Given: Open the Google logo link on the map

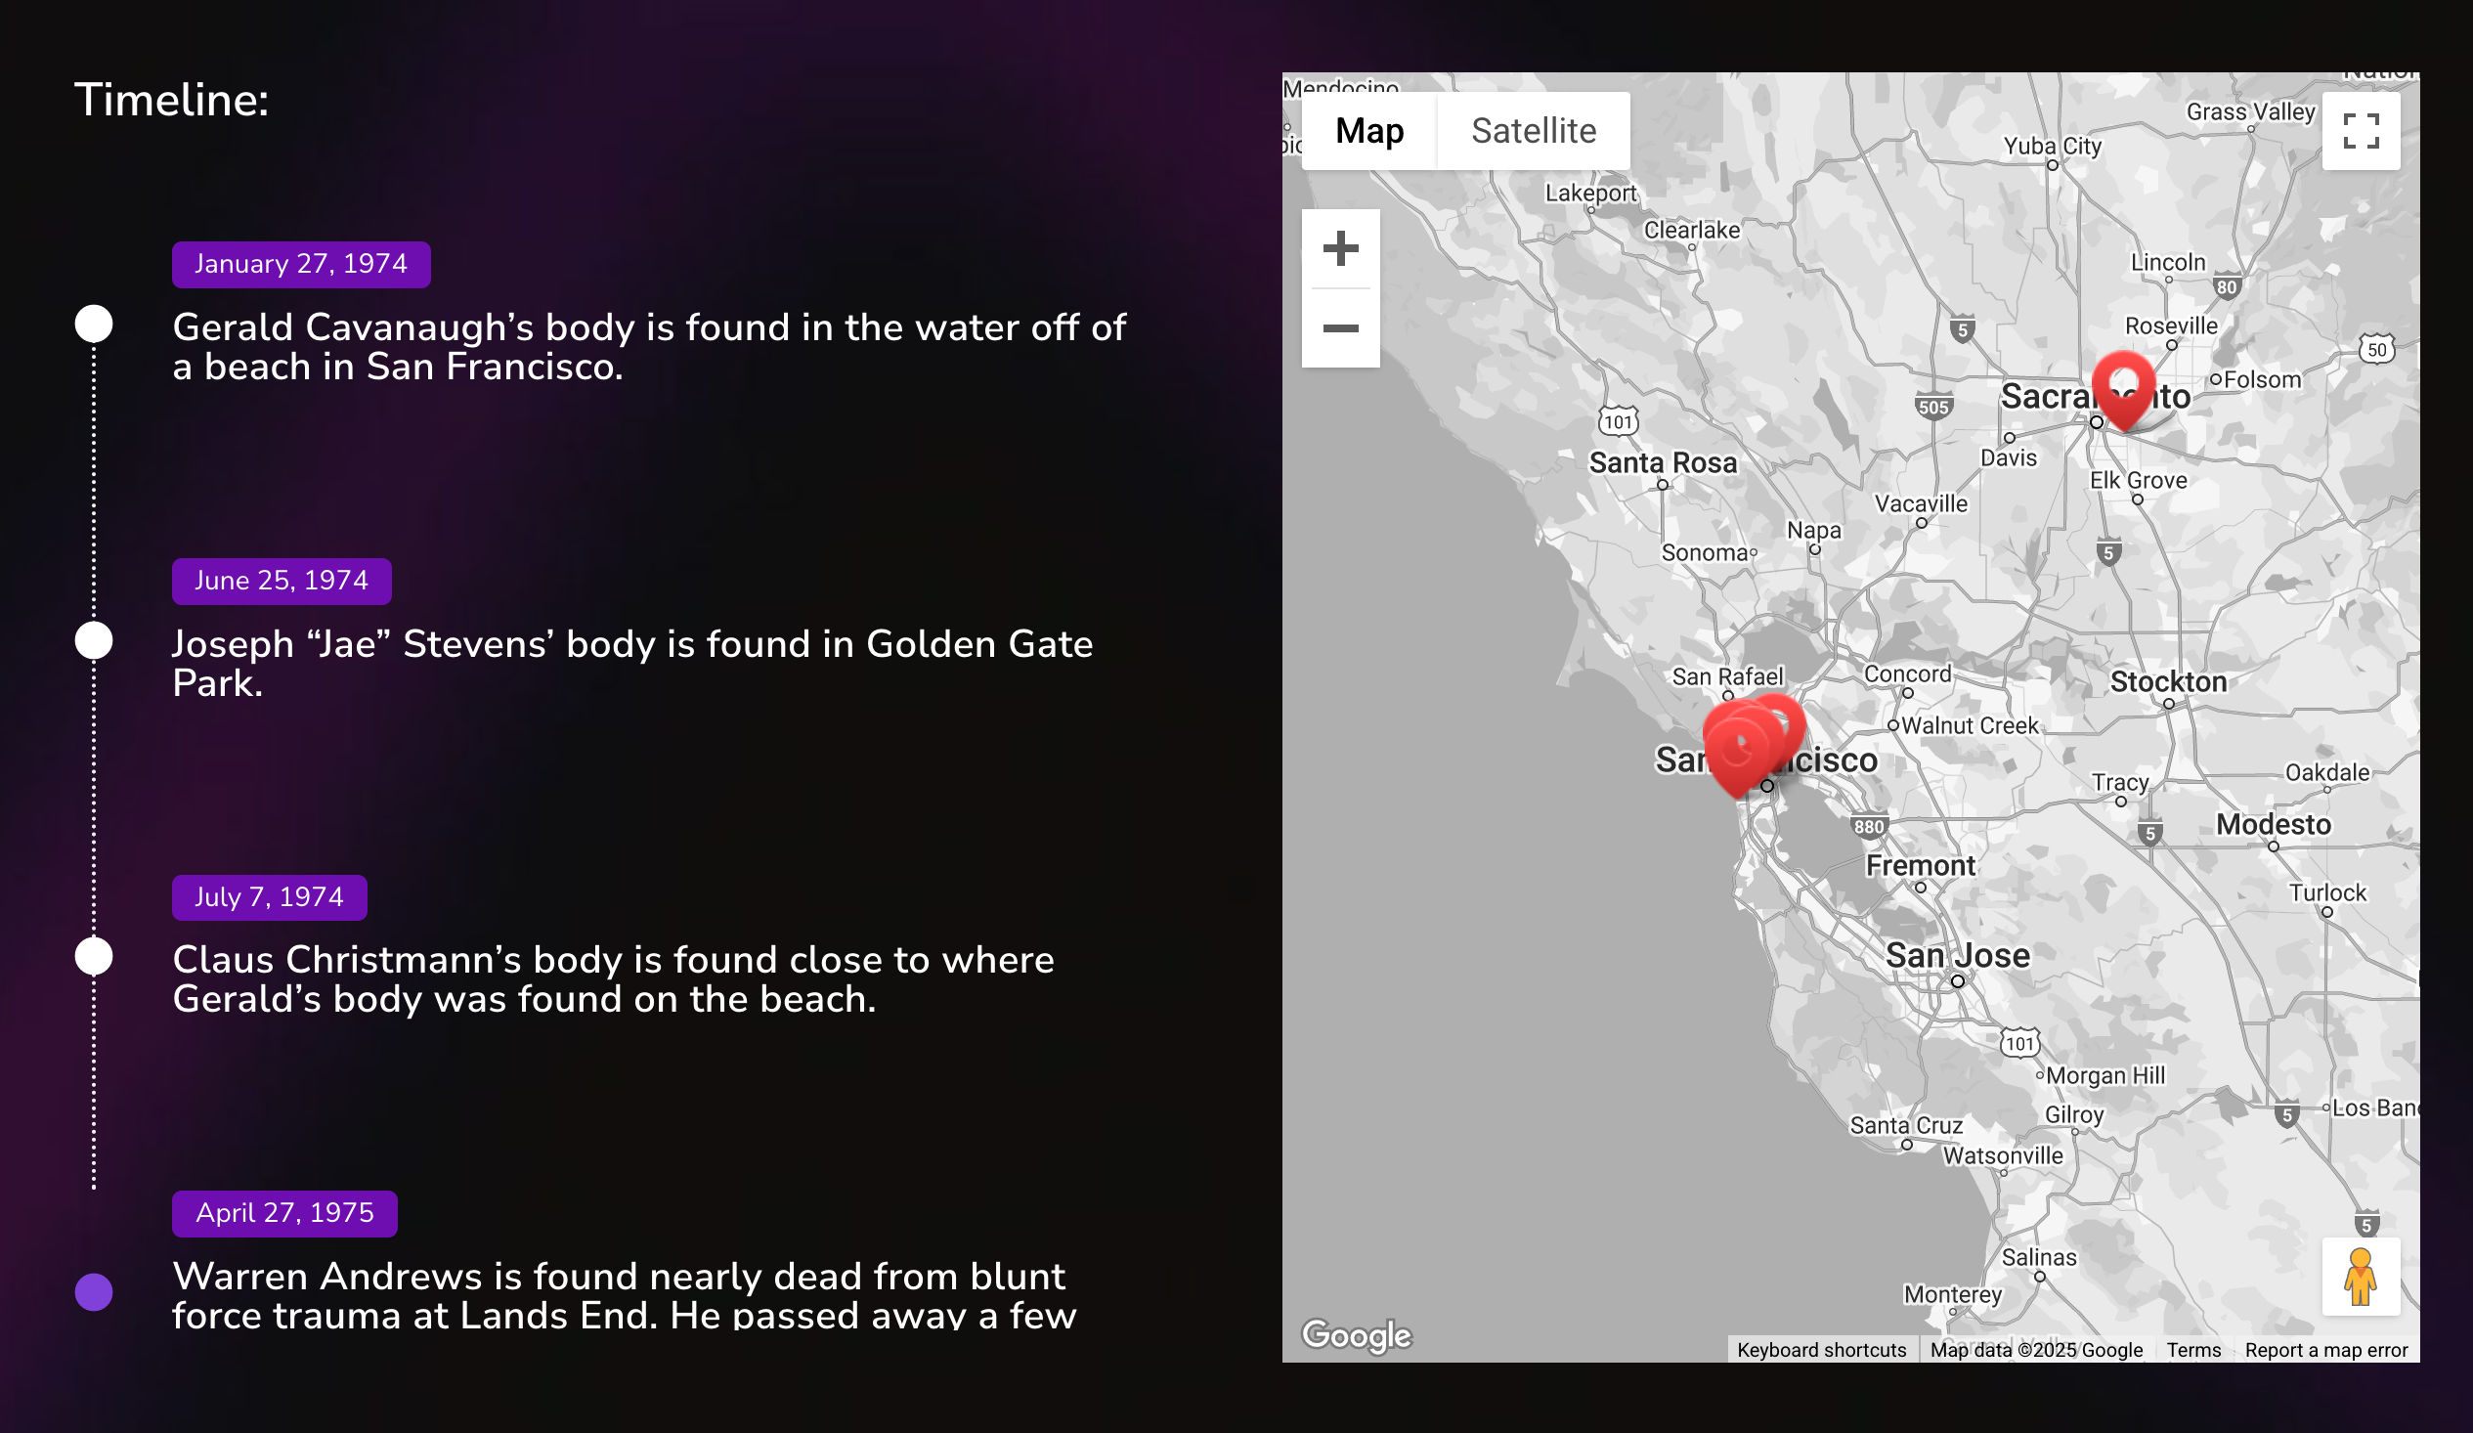Looking at the screenshot, I should [1356, 1335].
